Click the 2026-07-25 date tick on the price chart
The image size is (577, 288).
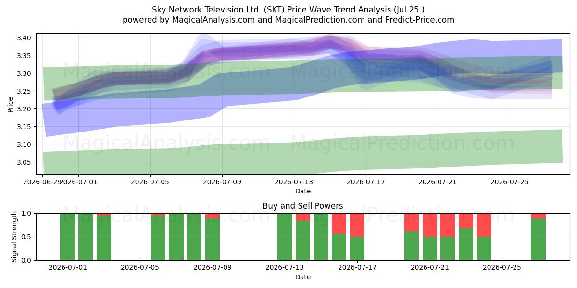coord(510,182)
